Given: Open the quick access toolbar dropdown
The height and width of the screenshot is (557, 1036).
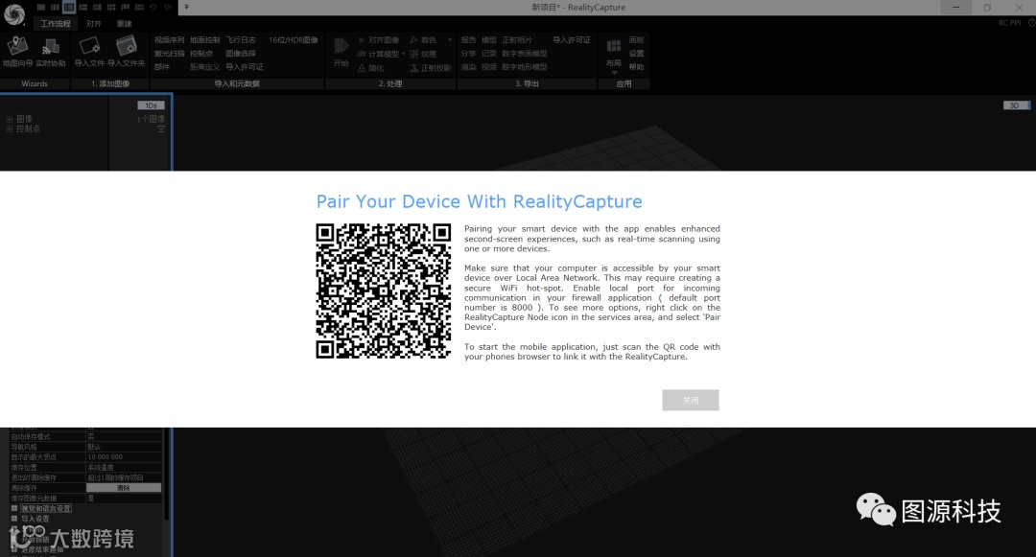Looking at the screenshot, I should tap(186, 8).
